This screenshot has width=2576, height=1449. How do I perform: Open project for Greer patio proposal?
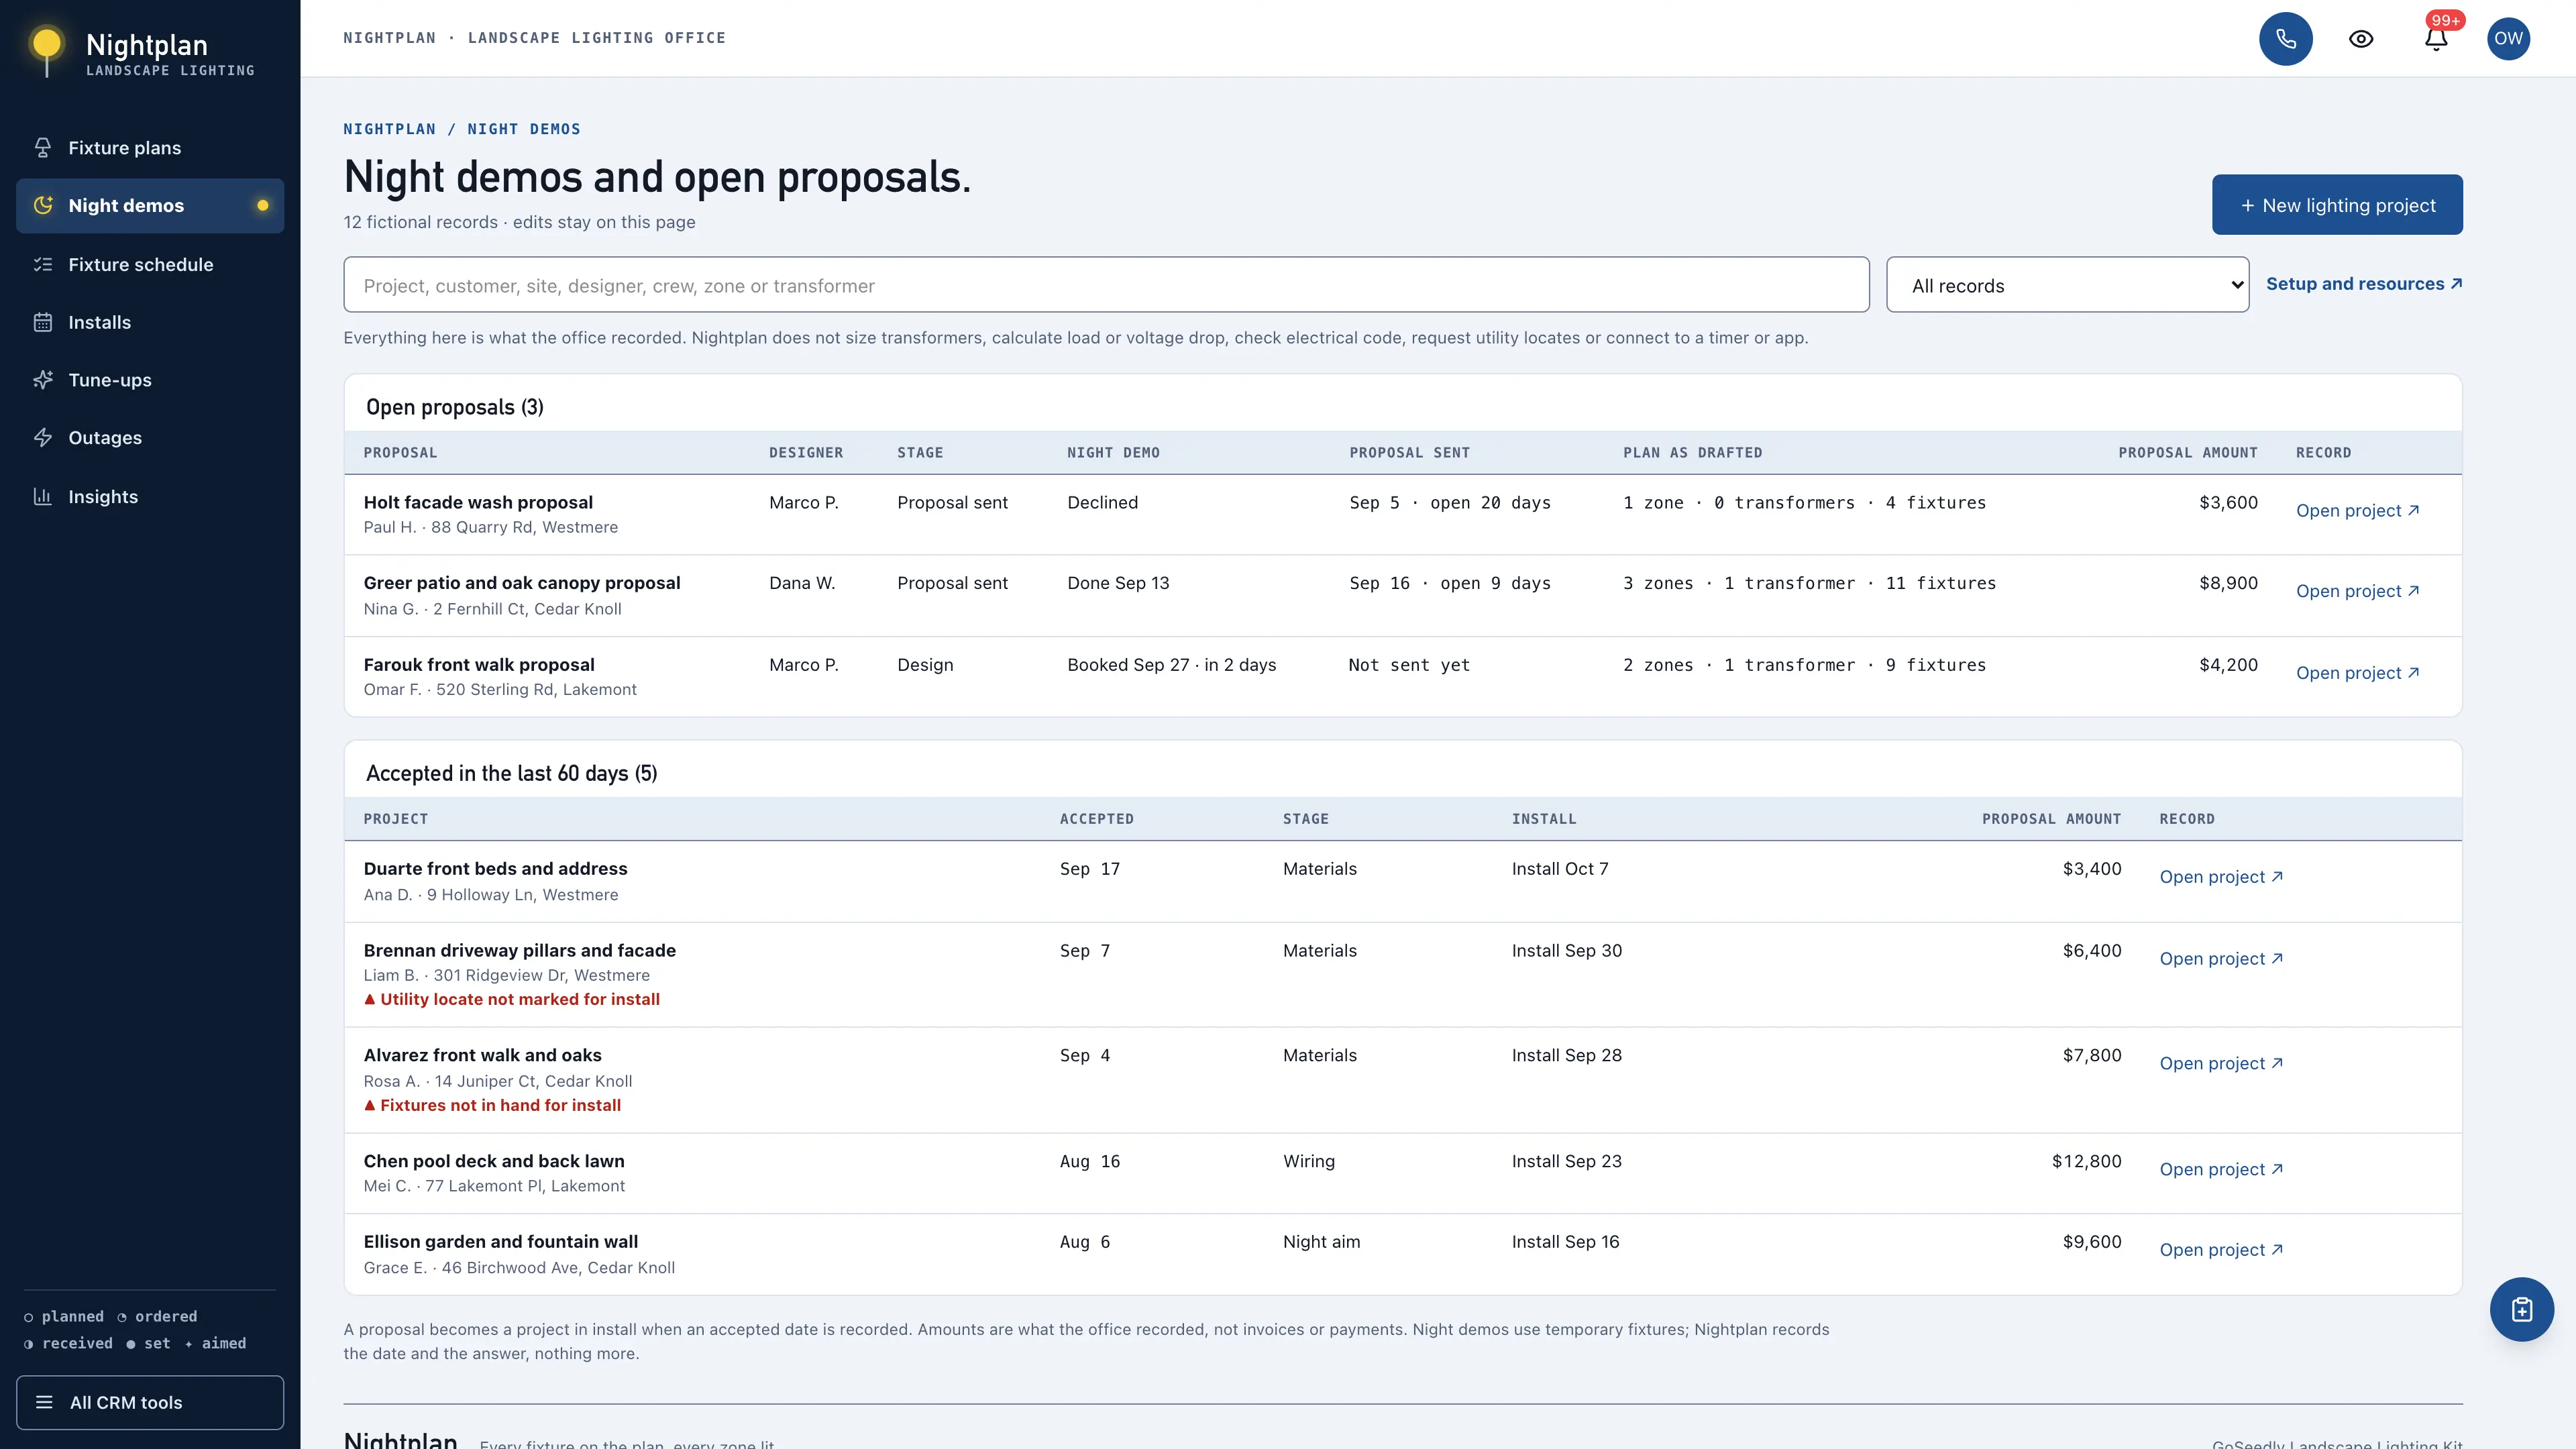point(2357,591)
